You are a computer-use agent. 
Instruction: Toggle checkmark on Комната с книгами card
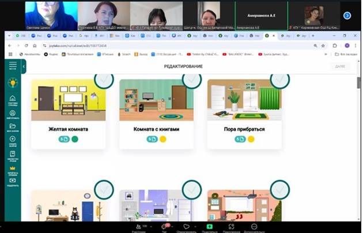(191, 78)
